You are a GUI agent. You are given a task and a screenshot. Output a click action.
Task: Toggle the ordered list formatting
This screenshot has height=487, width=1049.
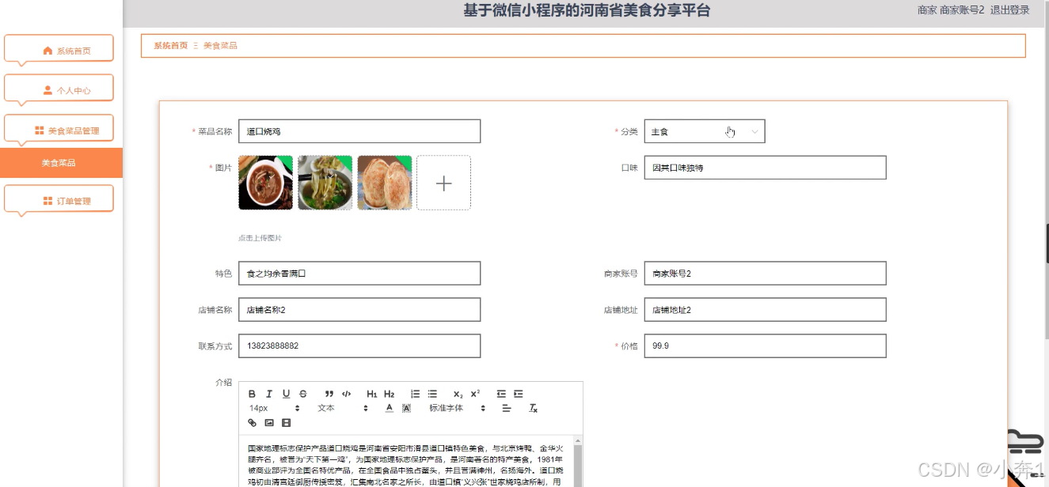(x=415, y=394)
